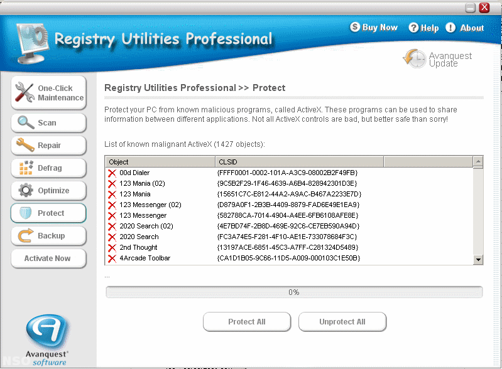Toggle red X beside 2020 Search
Viewport: 502px width, 369px height.
(x=112, y=237)
